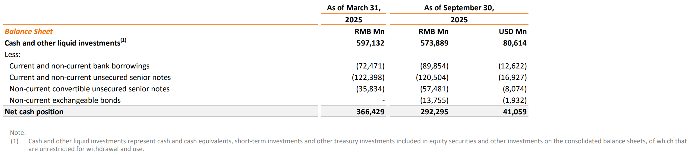
Task: Select the Non-current exchangeable bonds label
Action: 65,100
